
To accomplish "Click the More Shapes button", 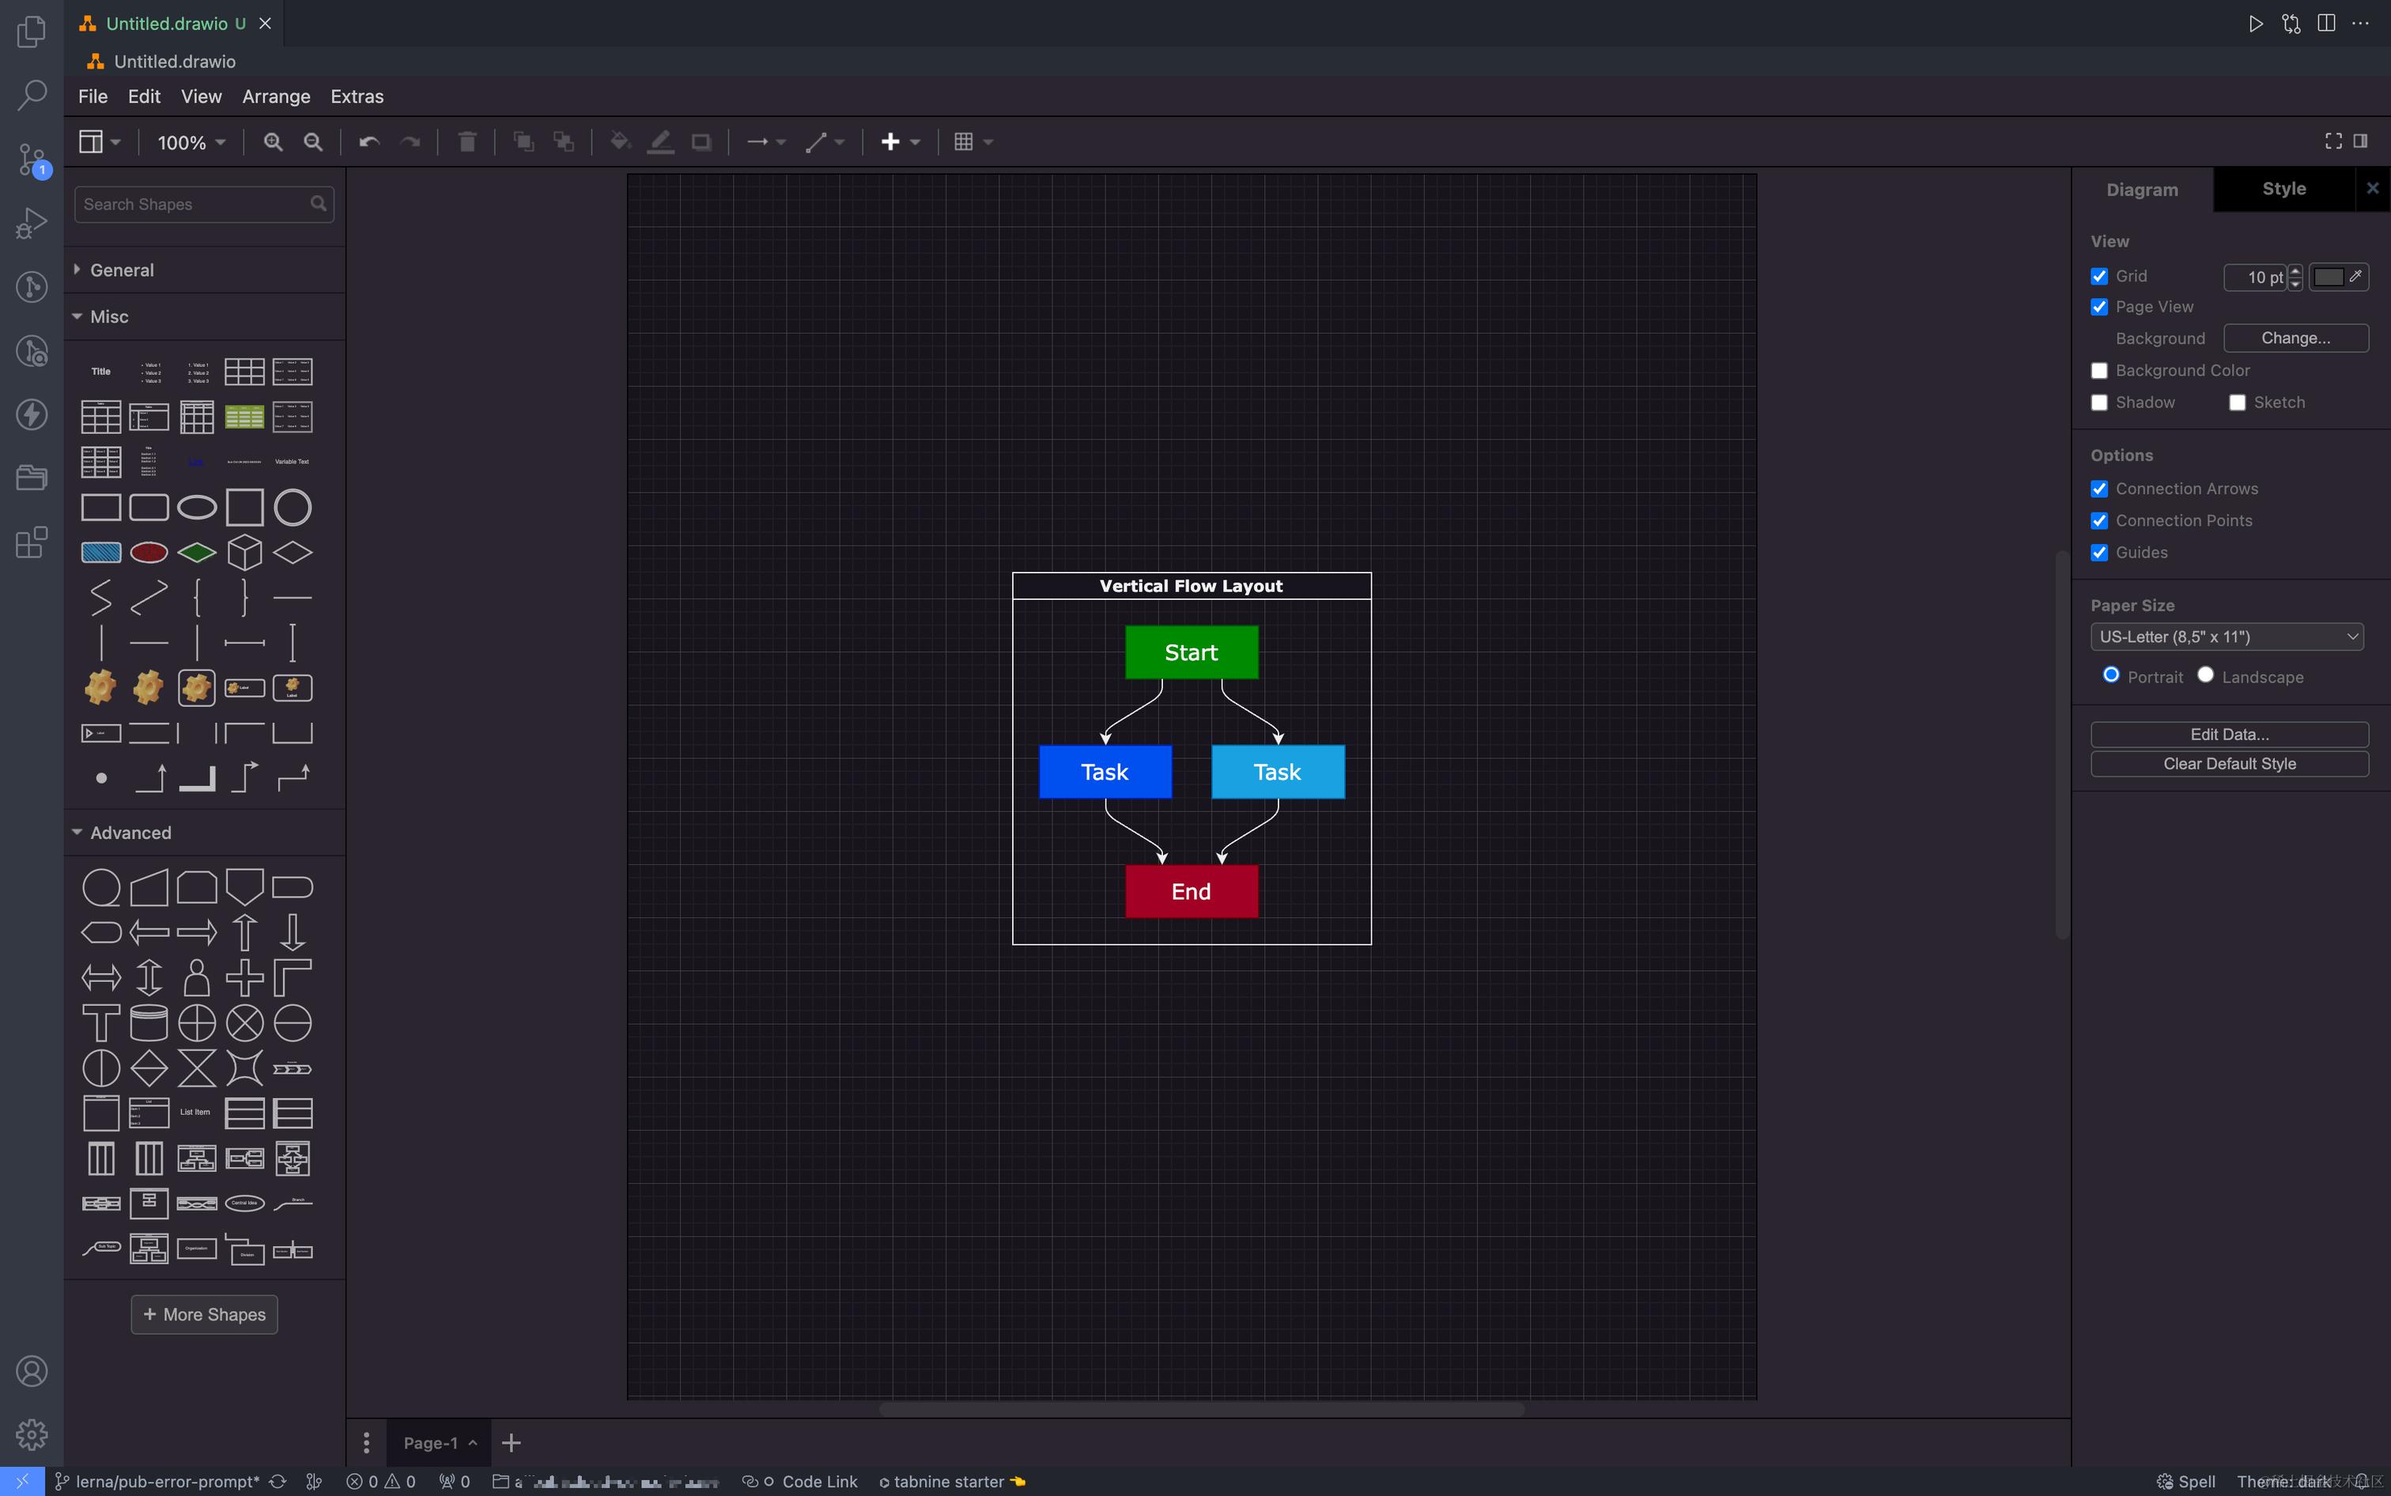I will click(205, 1314).
